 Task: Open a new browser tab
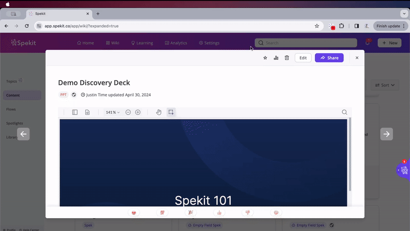pyautogui.click(x=98, y=14)
